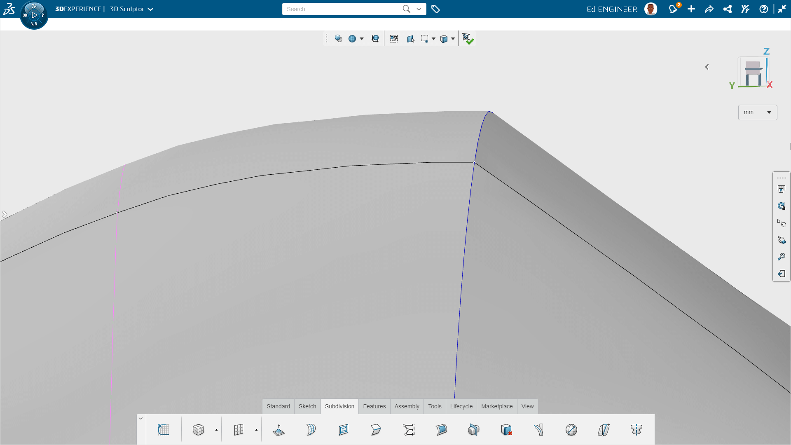791x445 pixels.
Task: Open the selection trap dropdown arrow
Action: (433, 39)
